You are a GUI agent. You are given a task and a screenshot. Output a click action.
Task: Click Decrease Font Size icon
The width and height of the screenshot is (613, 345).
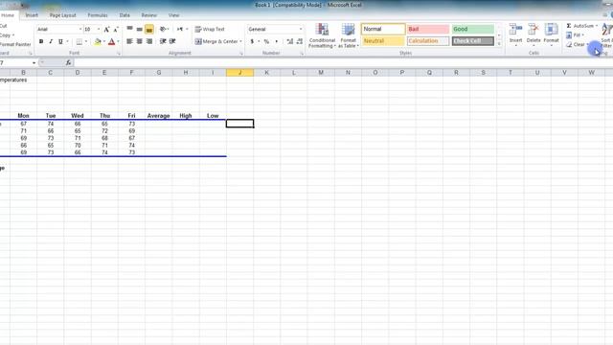point(116,30)
